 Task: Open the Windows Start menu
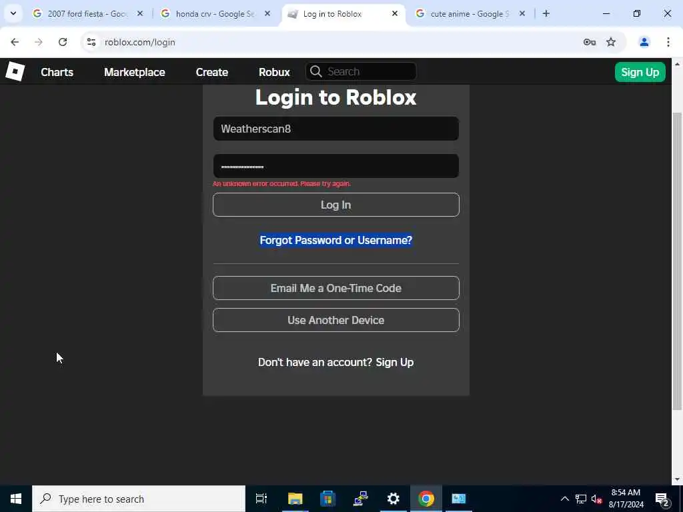click(x=16, y=499)
